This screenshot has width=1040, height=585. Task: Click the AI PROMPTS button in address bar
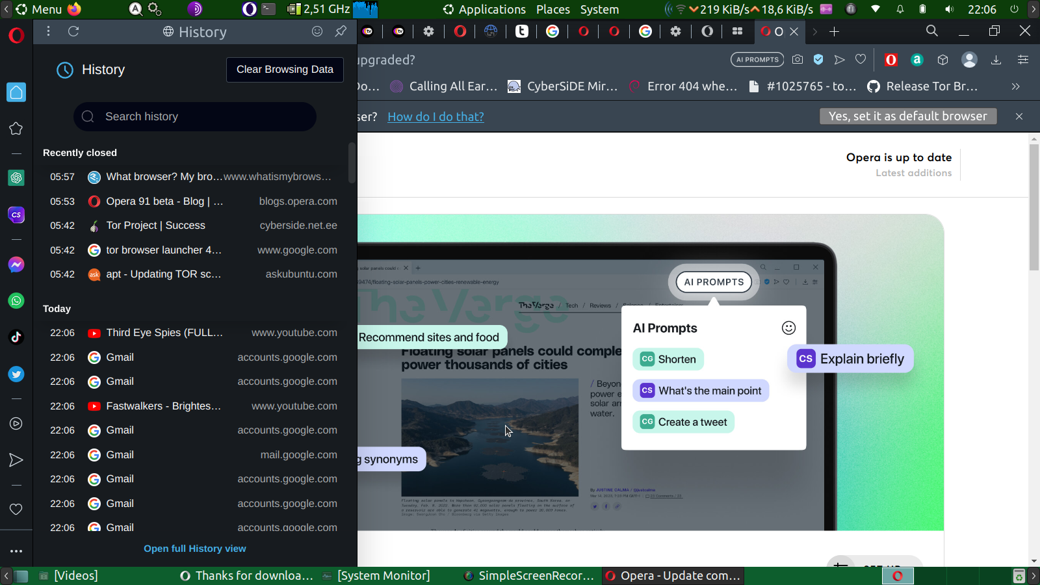(x=757, y=60)
